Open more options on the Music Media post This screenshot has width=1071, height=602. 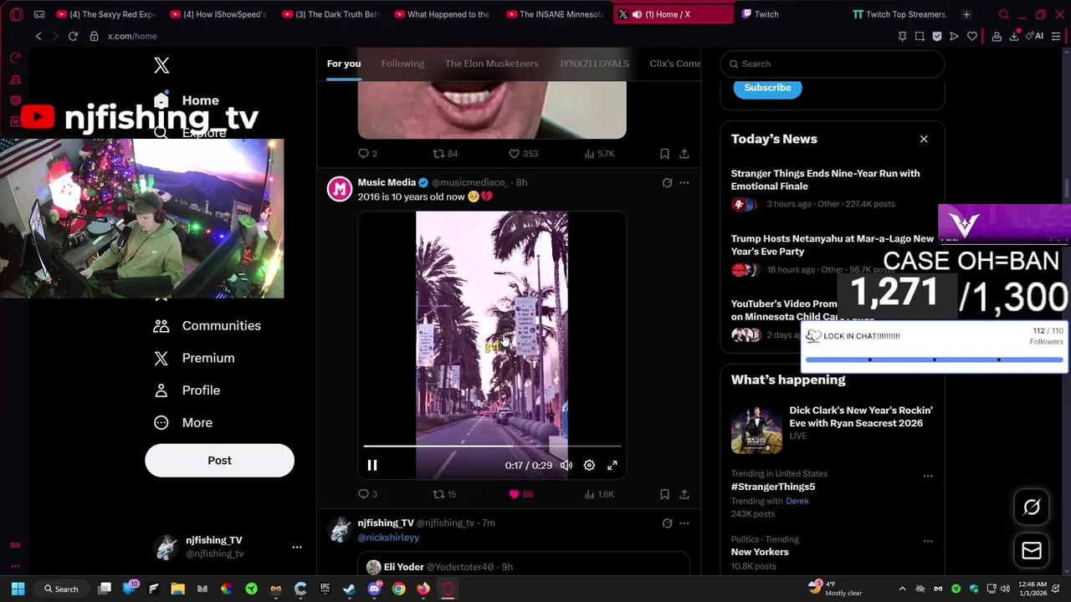click(x=684, y=182)
